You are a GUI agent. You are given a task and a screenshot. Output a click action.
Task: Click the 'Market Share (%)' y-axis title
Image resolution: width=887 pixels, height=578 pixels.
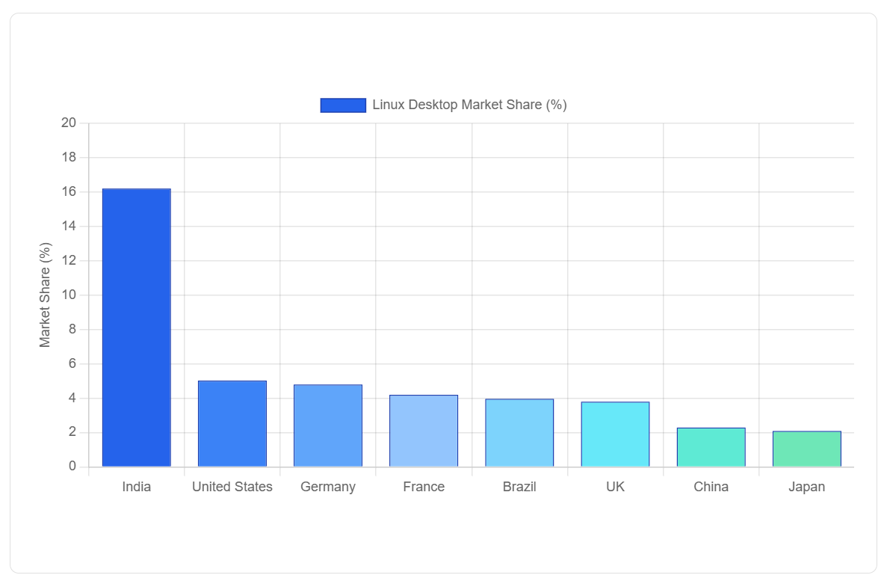(x=46, y=295)
